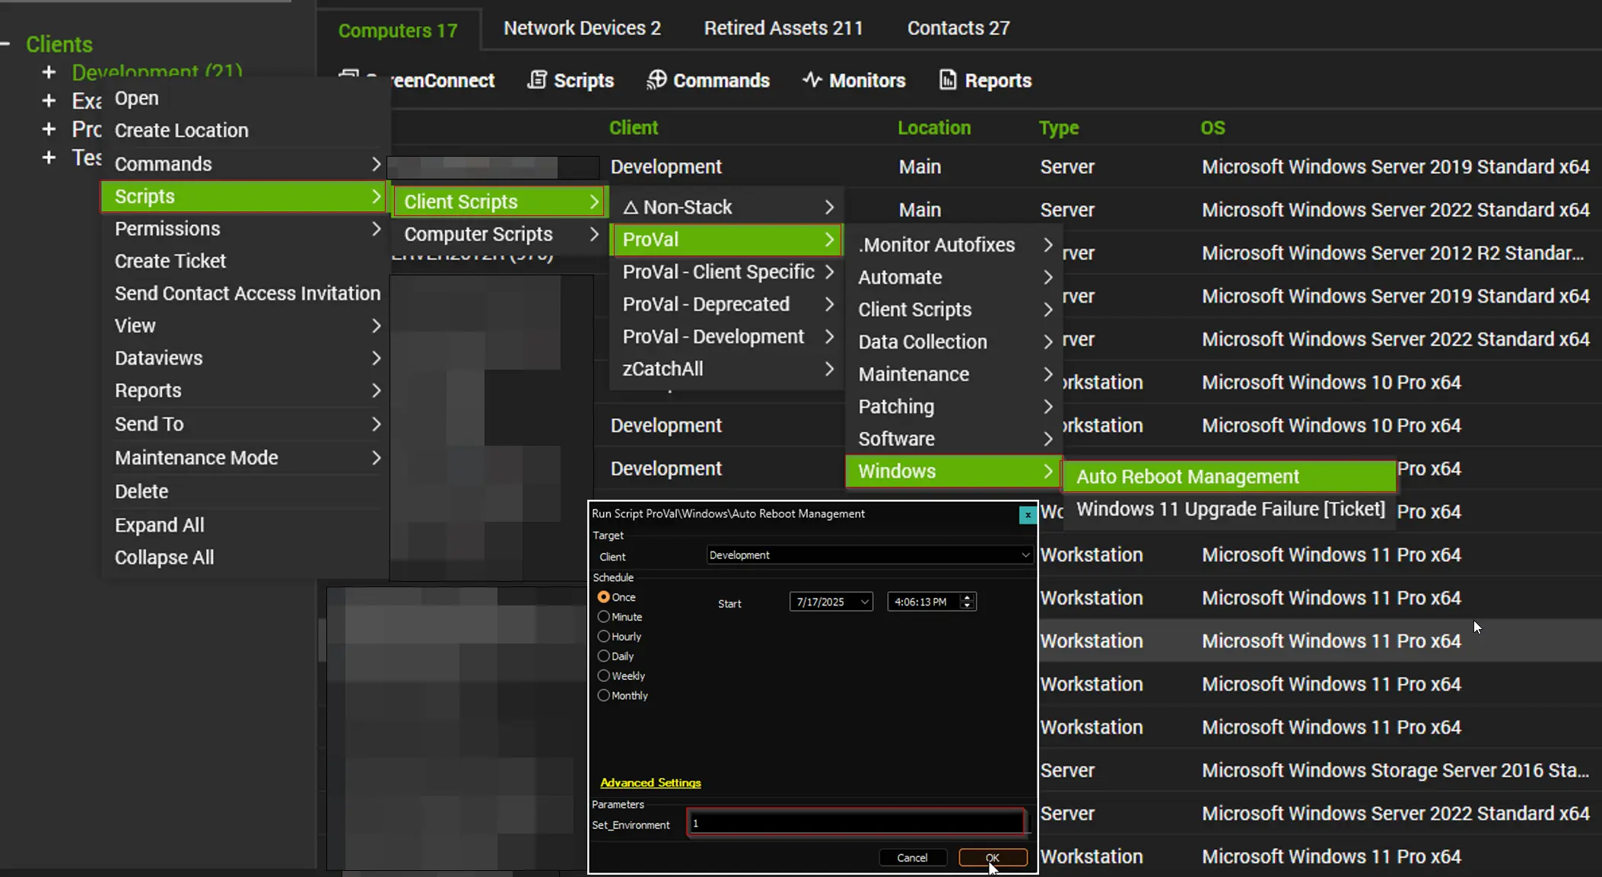The image size is (1602, 877).
Task: Open the Send To submenu
Action: click(x=245, y=424)
